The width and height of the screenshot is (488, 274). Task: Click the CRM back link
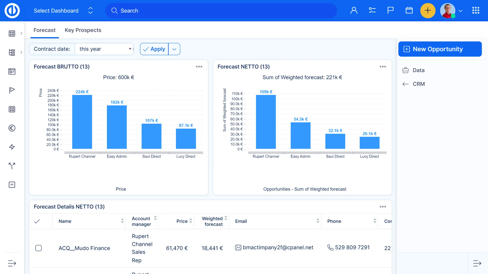[418, 84]
